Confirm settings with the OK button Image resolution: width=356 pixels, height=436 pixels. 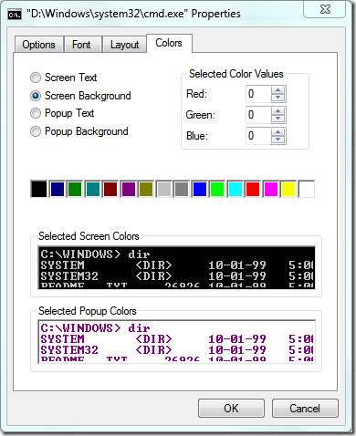tap(231, 408)
